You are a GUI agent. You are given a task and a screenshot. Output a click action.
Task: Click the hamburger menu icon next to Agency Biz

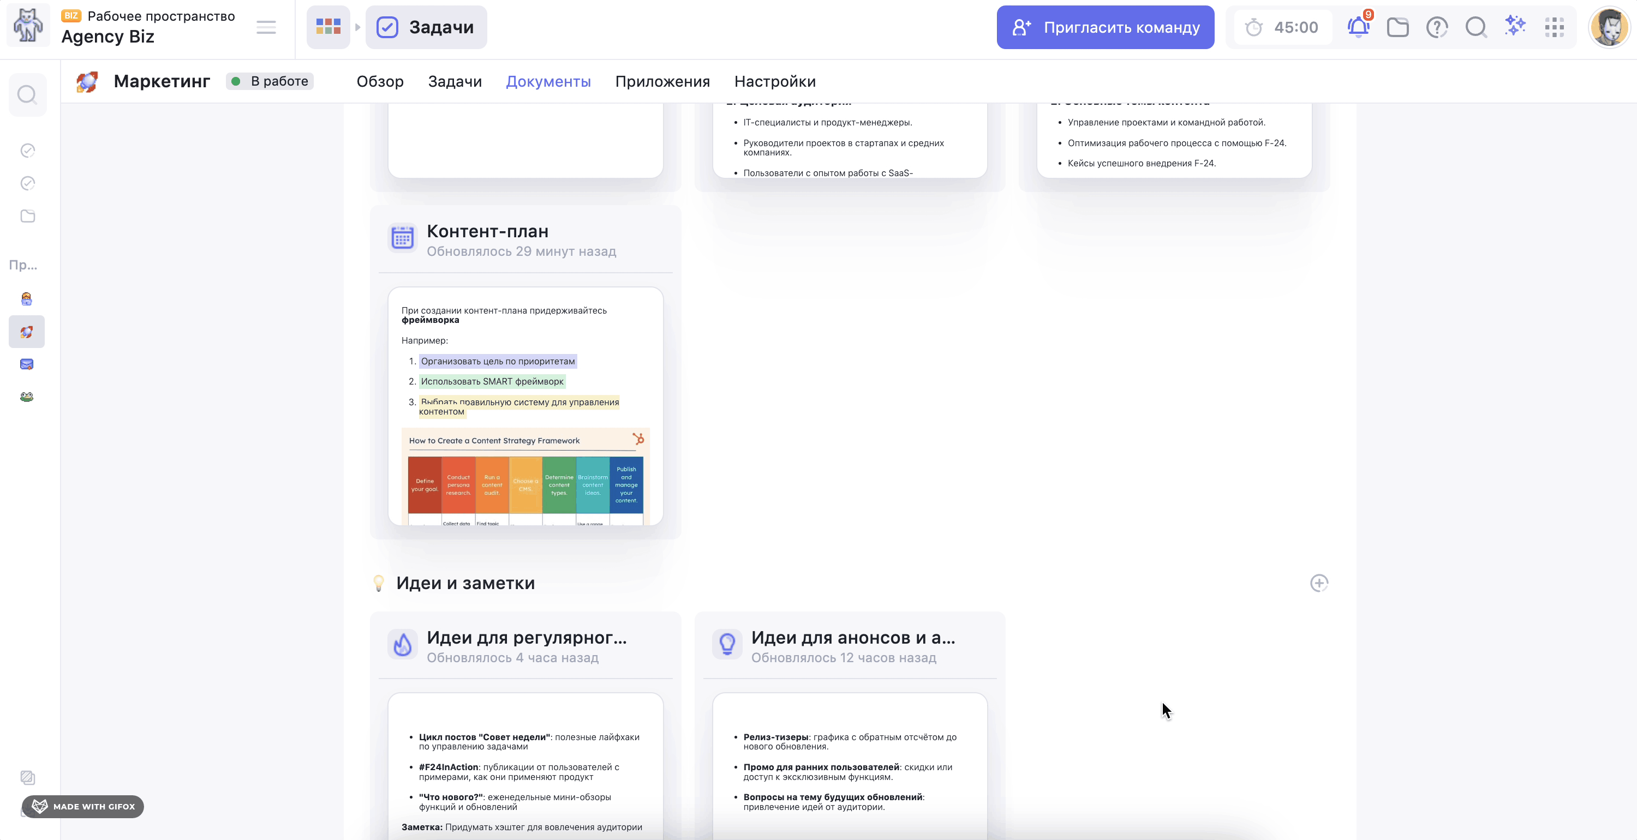tap(266, 27)
